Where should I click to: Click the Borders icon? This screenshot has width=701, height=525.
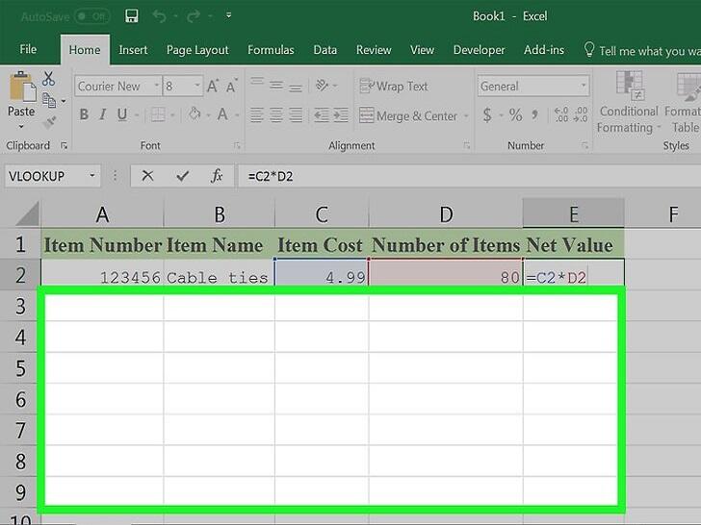point(158,114)
